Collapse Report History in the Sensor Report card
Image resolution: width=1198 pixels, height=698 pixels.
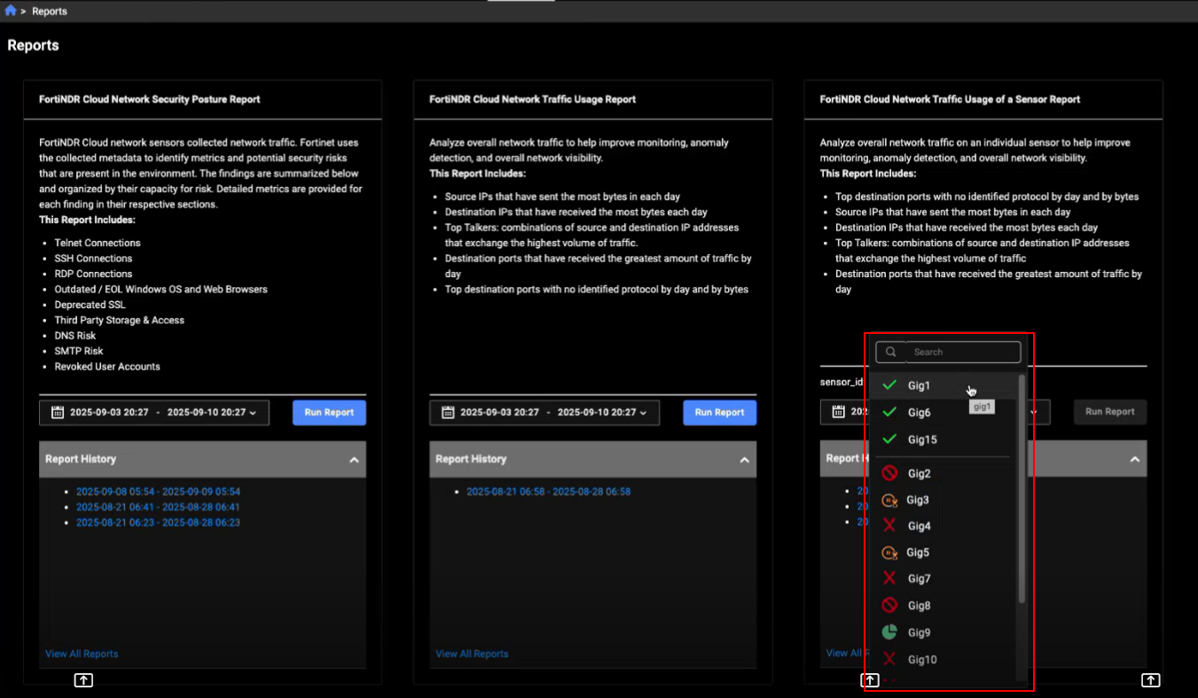click(1134, 460)
